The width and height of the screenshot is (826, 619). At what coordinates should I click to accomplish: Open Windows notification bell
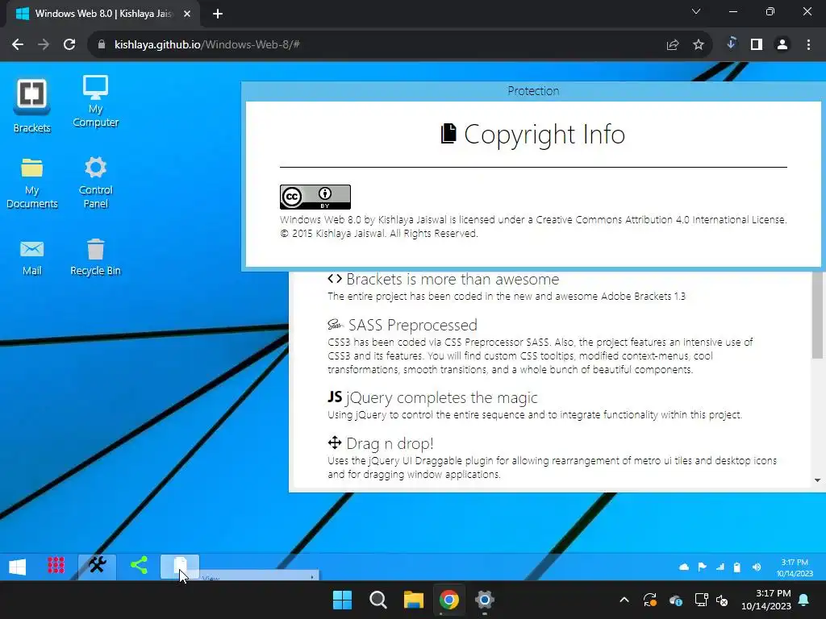point(804,600)
